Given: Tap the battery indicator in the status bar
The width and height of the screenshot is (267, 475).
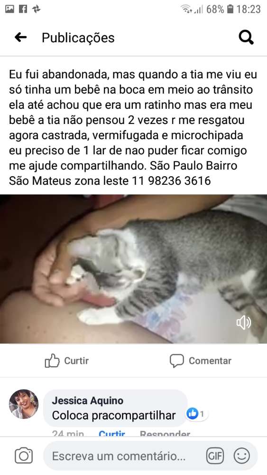Looking at the screenshot, I should tap(230, 9).
